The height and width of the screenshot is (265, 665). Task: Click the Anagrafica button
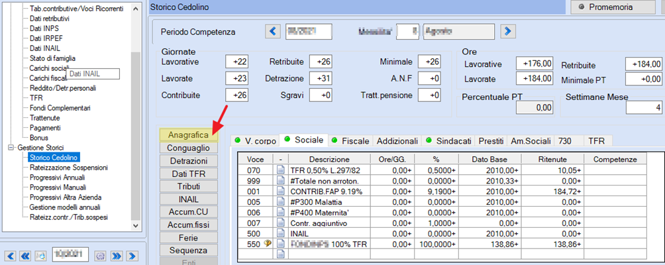(189, 135)
